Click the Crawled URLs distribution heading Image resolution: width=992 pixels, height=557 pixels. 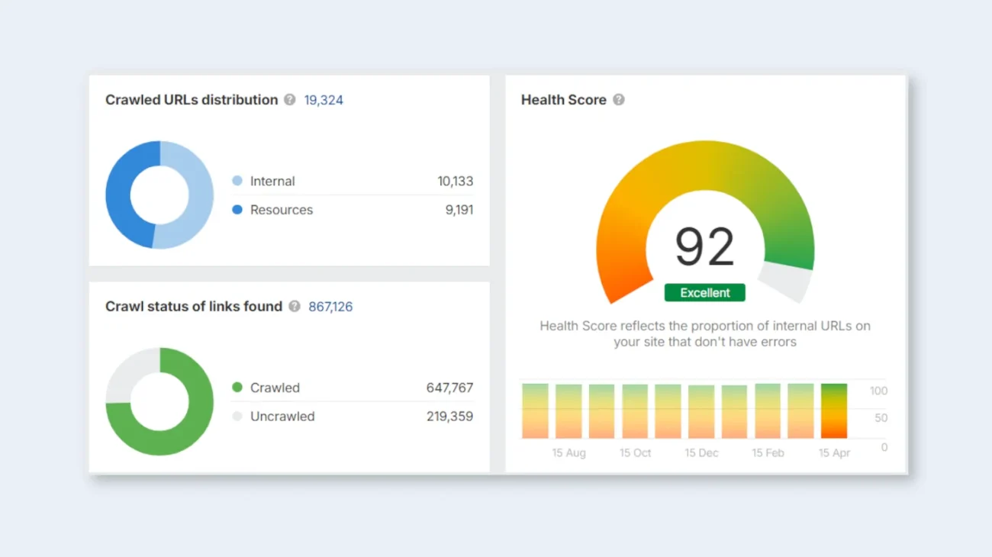[x=192, y=100]
